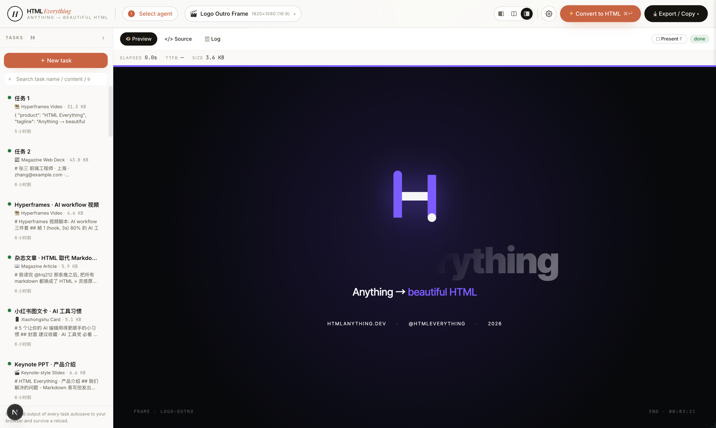Click @HTMLEVERYTHING in the preview
Image resolution: width=716 pixels, height=428 pixels.
[437, 324]
